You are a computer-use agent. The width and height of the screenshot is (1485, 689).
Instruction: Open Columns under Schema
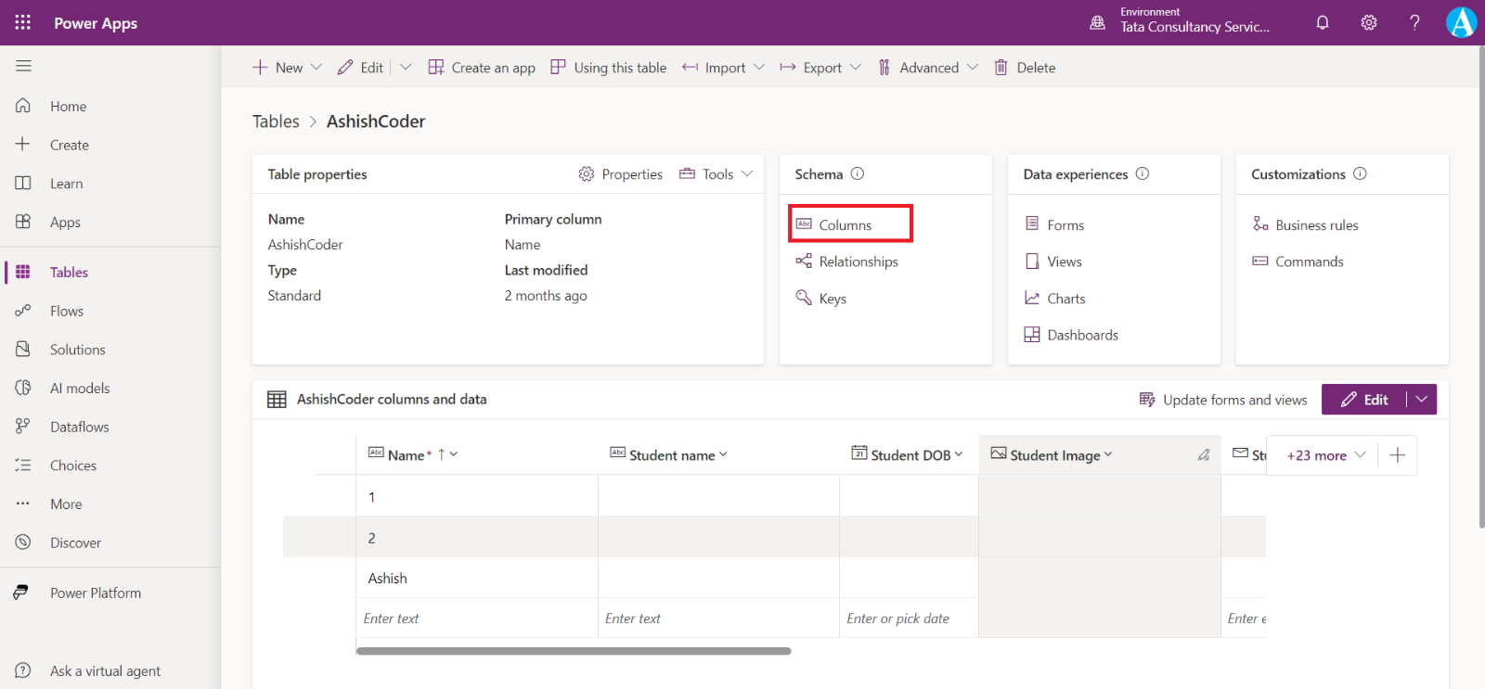845,225
